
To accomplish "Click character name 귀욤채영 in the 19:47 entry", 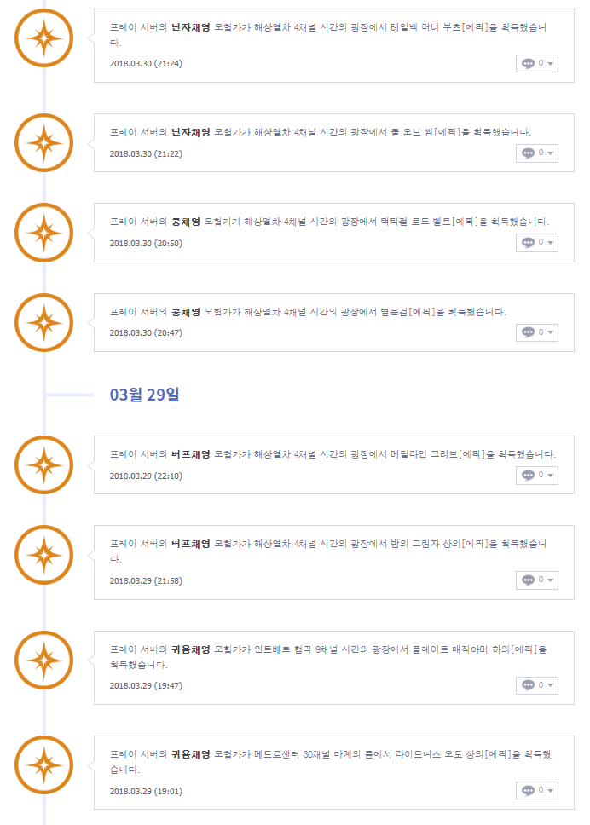I will pos(190,649).
